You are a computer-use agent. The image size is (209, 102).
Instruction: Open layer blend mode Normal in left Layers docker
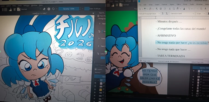100,72
